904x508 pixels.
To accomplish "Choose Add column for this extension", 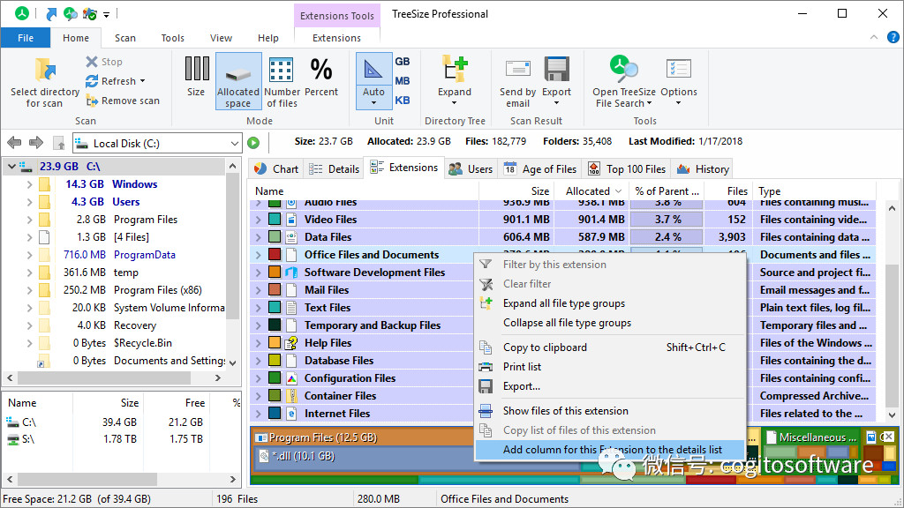I will [610, 450].
